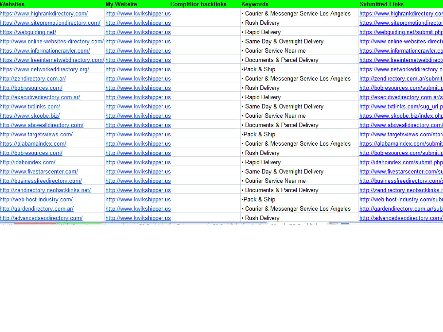Viewport: 443px width, 332px height.
Task: Click networkeddirectory.org link in Websites column
Action: [x=44, y=69]
